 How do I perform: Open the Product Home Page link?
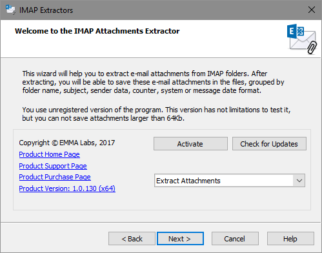pyautogui.click(x=49, y=154)
